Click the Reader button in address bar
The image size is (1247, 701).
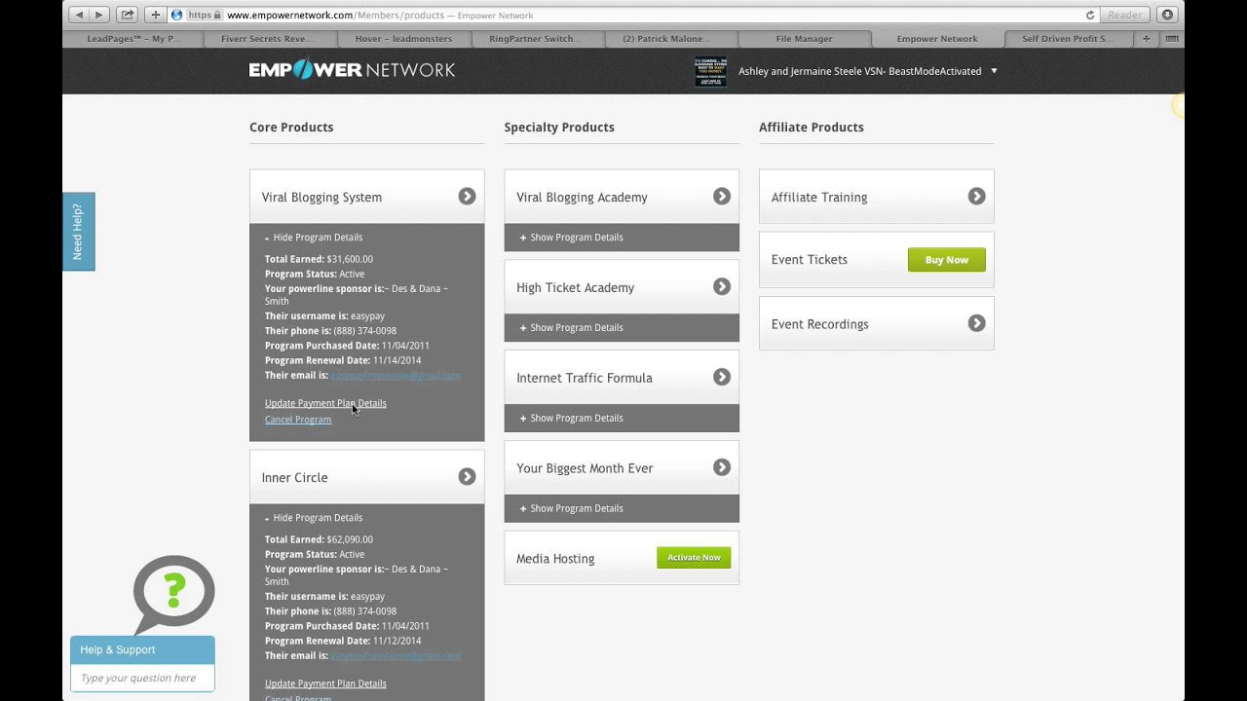click(1124, 15)
